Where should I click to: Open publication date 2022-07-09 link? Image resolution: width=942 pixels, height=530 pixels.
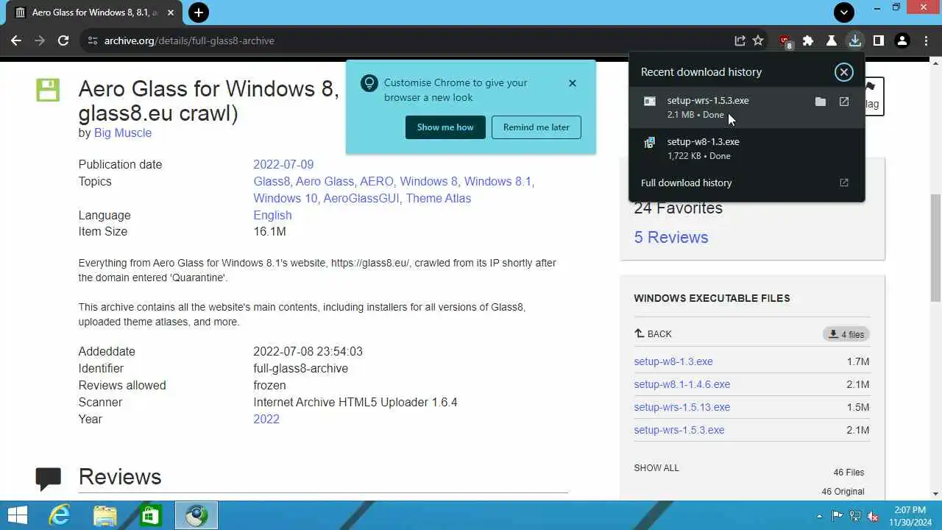point(283,164)
